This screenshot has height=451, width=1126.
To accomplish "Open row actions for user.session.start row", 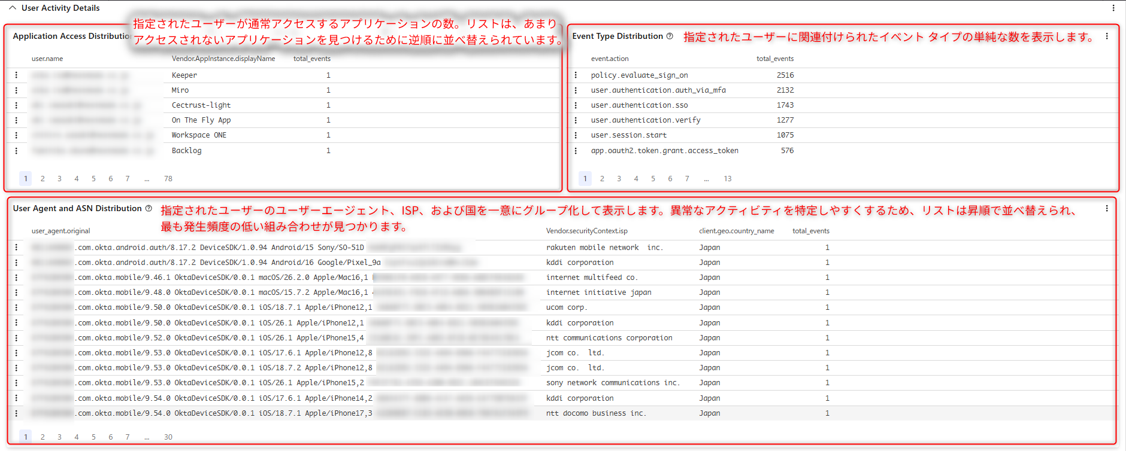I will (576, 135).
